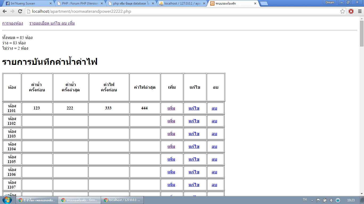Viewport: 364px width, 204px height.
Task: Click the heading รายการบันทึกค่าน้ำค่าไฟ
Action: pyautogui.click(x=50, y=62)
